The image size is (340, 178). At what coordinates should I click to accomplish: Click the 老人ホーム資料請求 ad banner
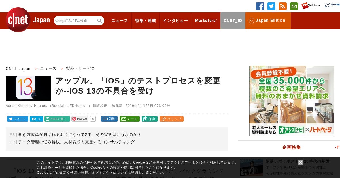tap(292, 101)
